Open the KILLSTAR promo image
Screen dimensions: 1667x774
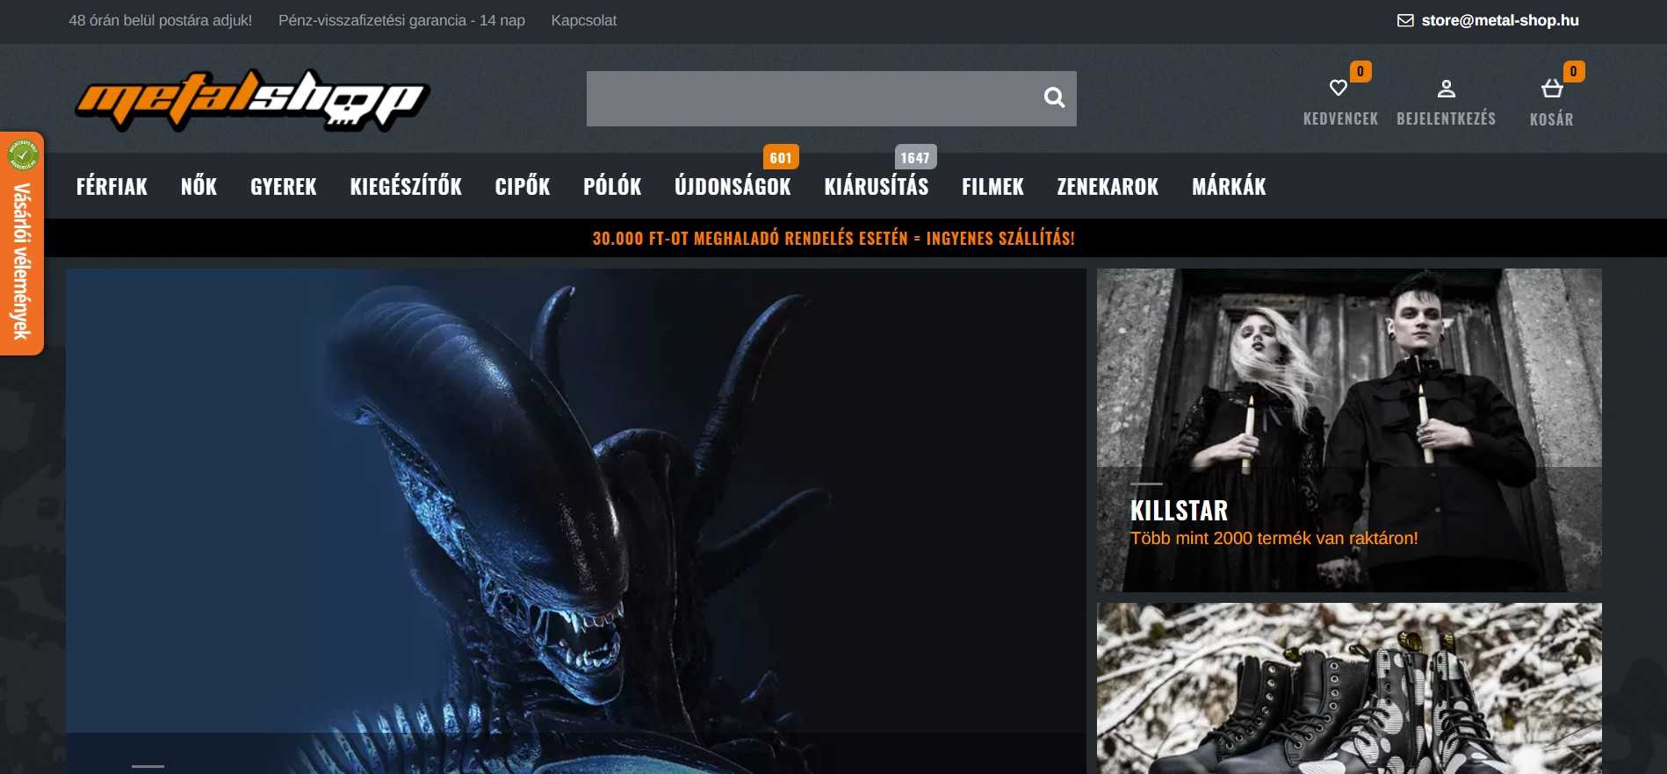1349,430
